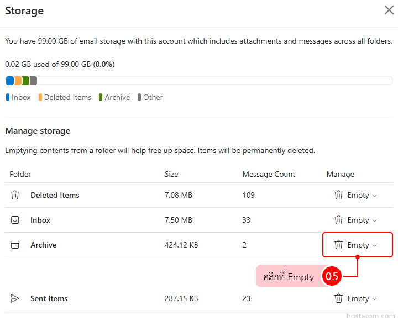The height and width of the screenshot is (321, 398).
Task: Expand Empty options chevron for Sent Items
Action: 374,299
